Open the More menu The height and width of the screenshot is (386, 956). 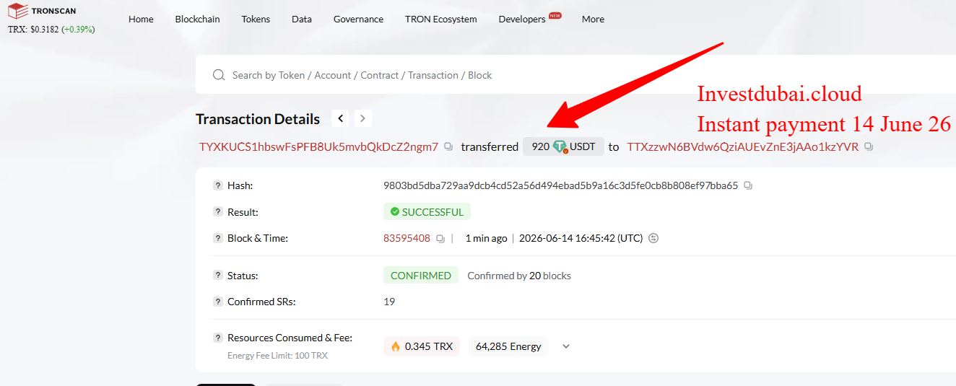(593, 19)
